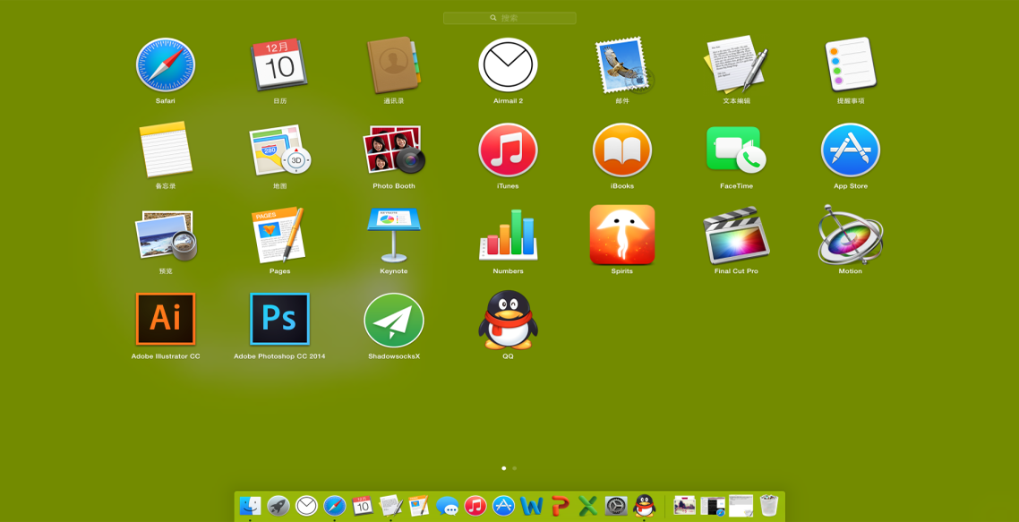1019x522 pixels.
Task: Launch Final Cut Pro
Action: coord(736,235)
